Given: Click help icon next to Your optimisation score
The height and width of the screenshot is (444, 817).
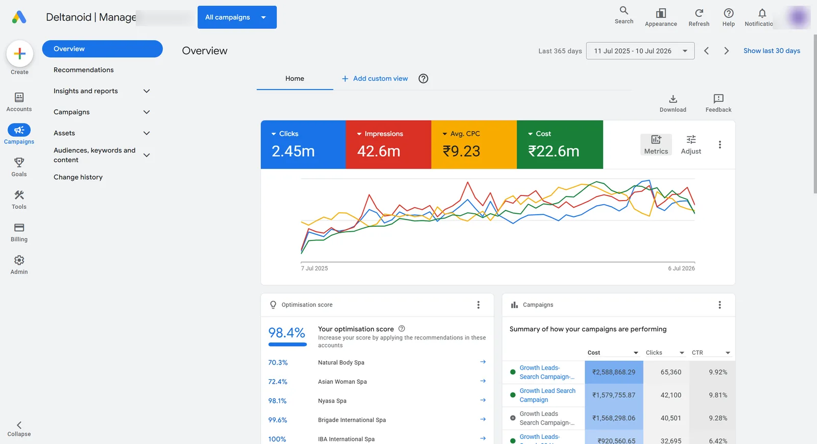Looking at the screenshot, I should coord(402,329).
